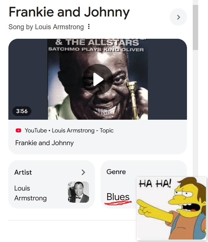Open the Artist card chevron
This screenshot has height=242, width=208.
click(83, 172)
